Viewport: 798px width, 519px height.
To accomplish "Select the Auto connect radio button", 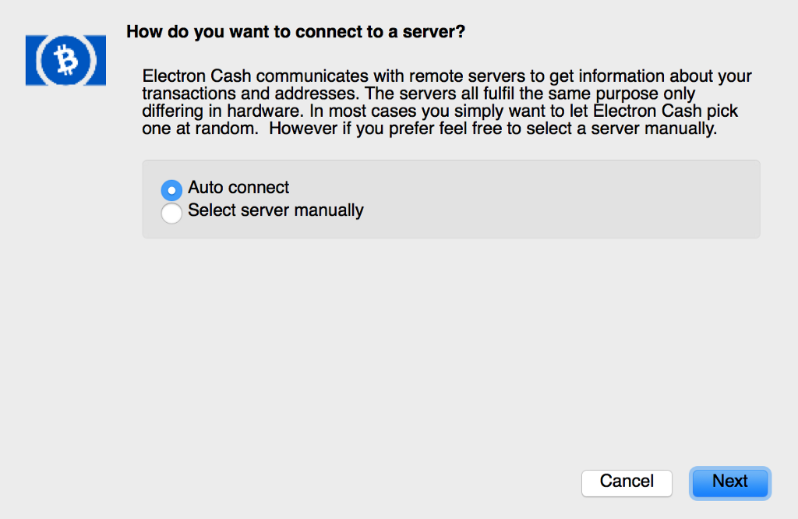I will pos(171,189).
